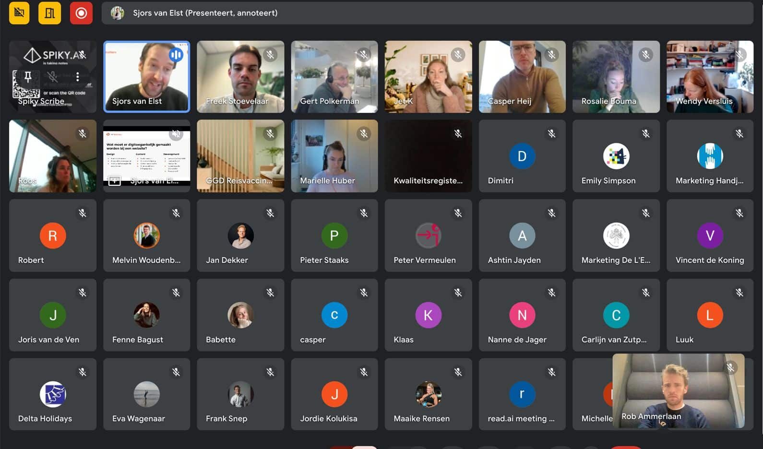This screenshot has width=763, height=449.
Task: Click muted mic icon on Rob Ammerlaan
Action: click(x=730, y=367)
